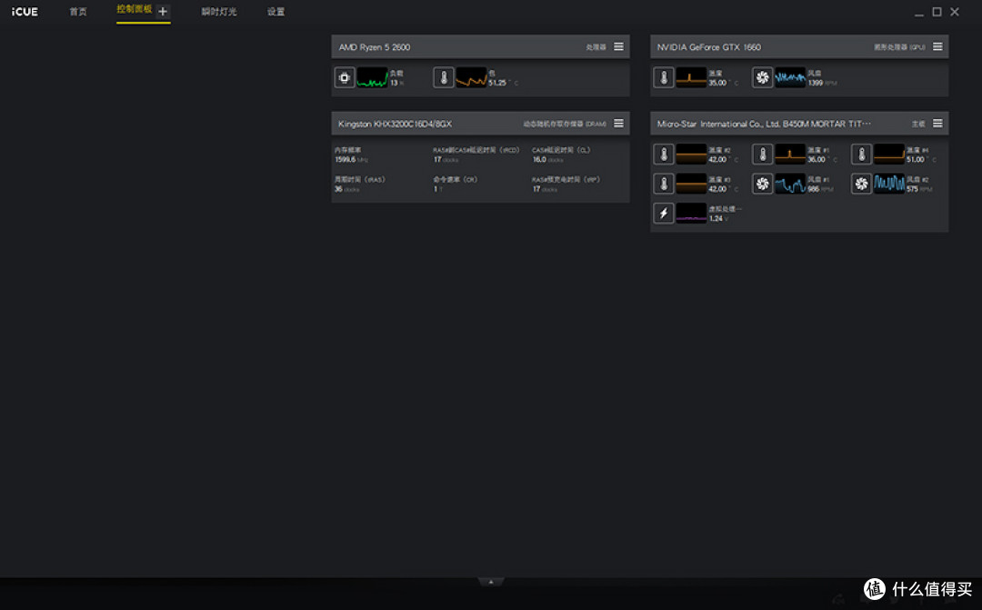Screen dimensions: 982x610
Task: Open the 设置 tab
Action: tap(276, 12)
